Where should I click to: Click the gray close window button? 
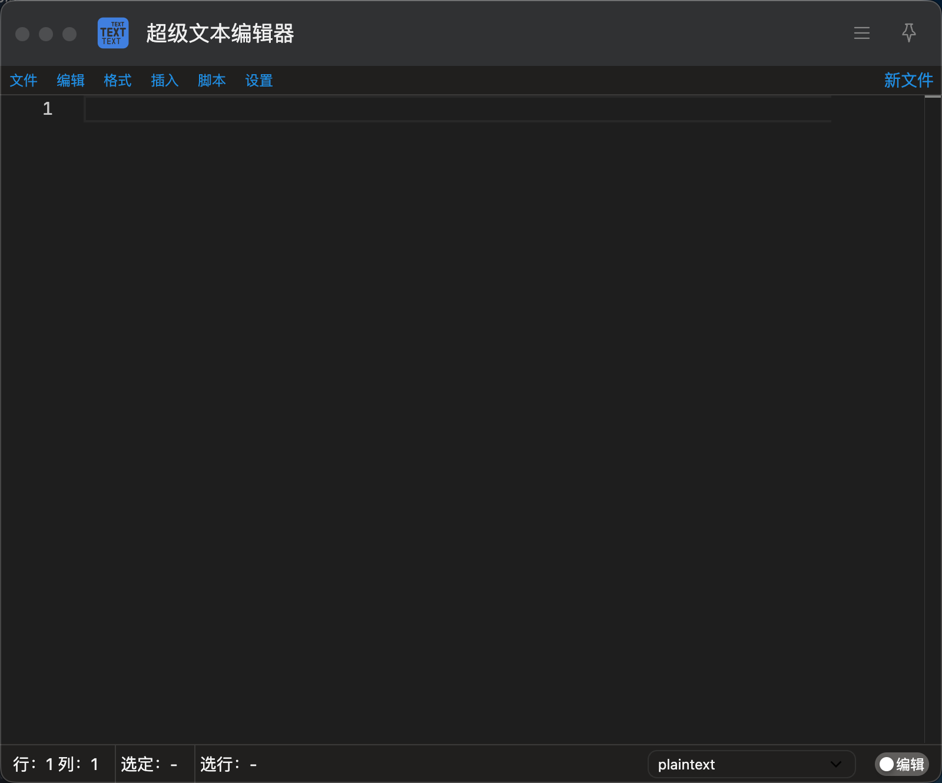point(22,34)
